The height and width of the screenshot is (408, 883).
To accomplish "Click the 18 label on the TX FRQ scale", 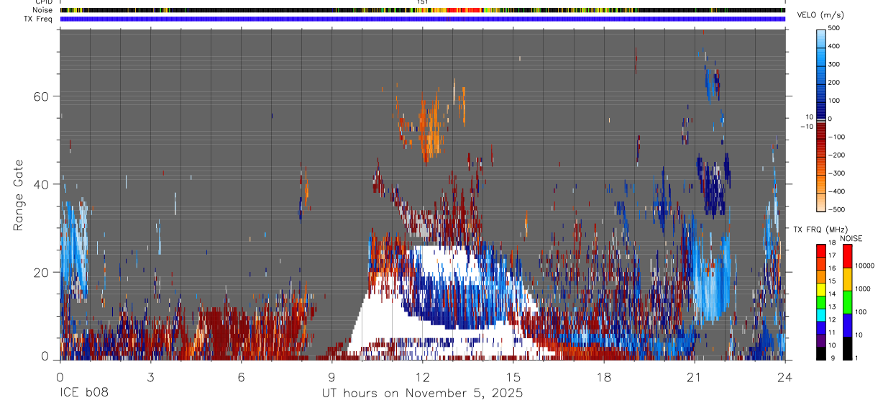I will tap(832, 243).
